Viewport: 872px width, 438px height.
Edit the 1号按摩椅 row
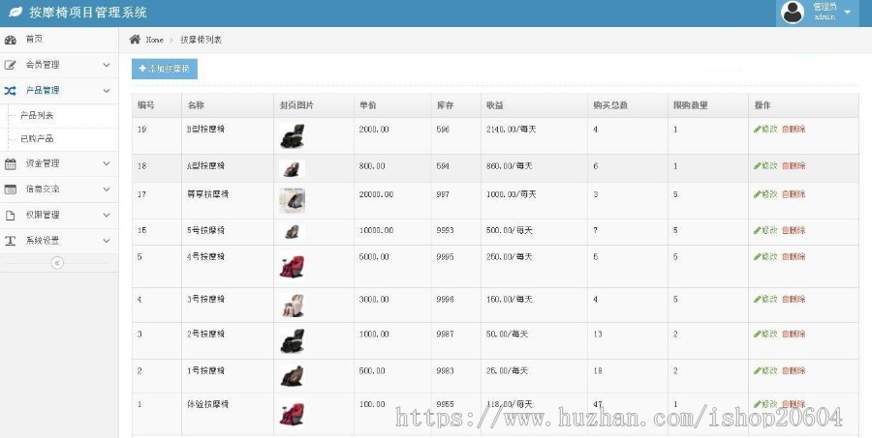(765, 370)
